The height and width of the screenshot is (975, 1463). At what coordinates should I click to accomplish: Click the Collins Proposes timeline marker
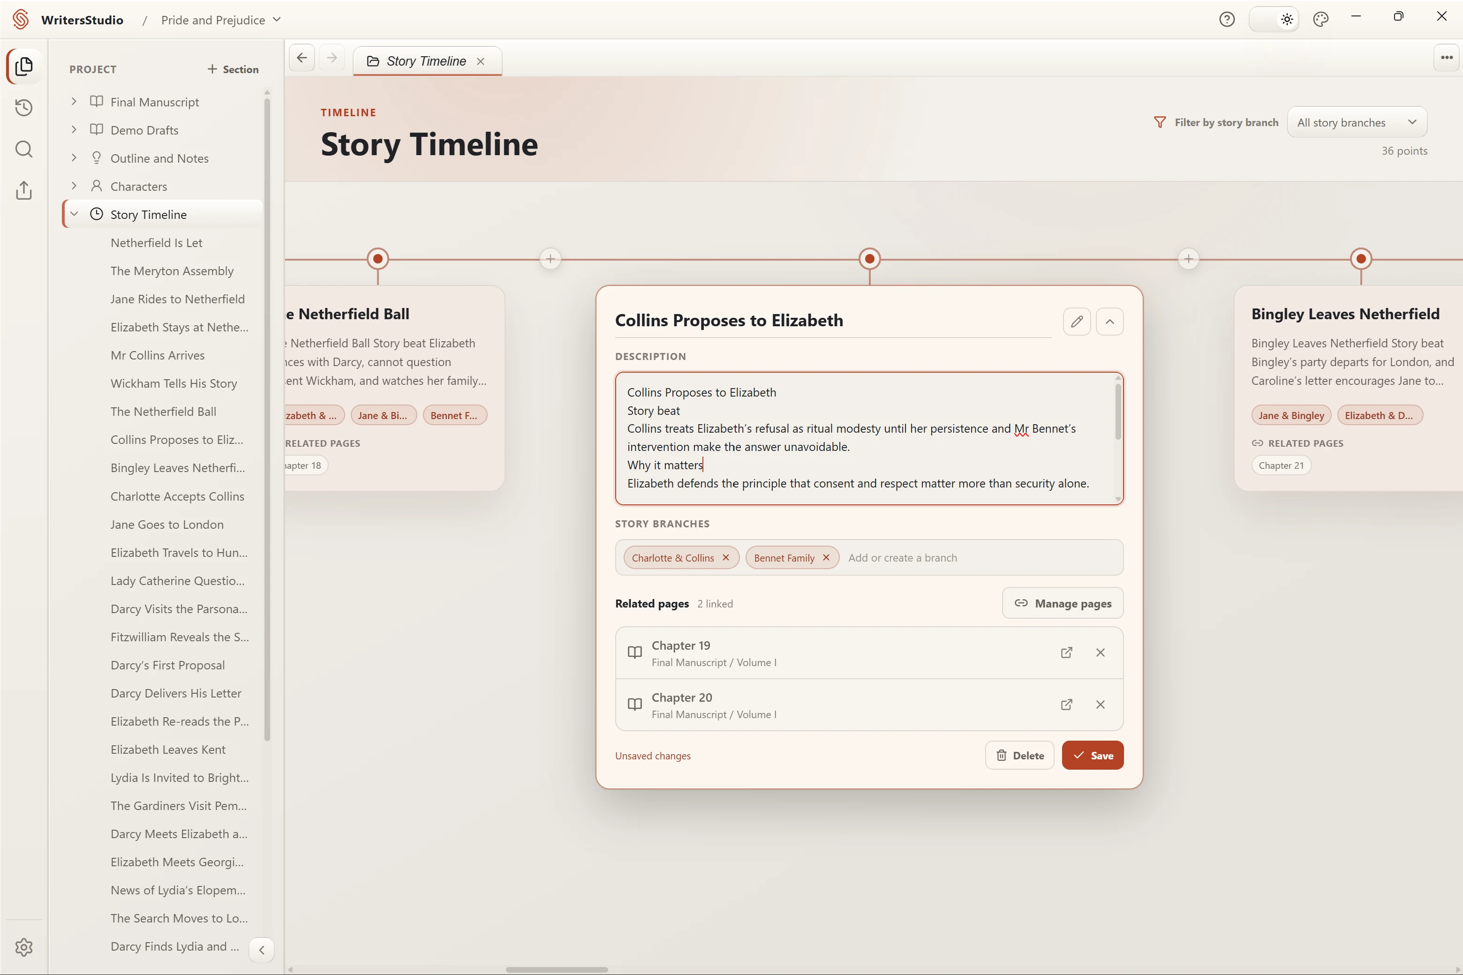click(869, 259)
